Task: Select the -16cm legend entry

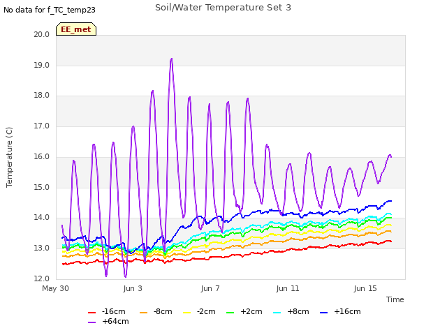Action: (x=107, y=311)
